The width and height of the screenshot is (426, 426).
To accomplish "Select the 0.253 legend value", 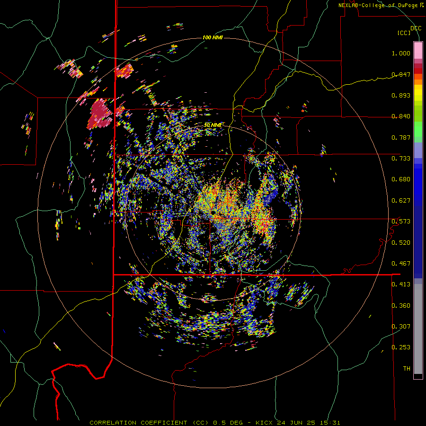I will click(401, 347).
